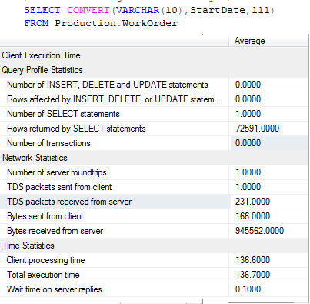Select the 72591.0000 rows returned value
Screen dimensions: 310x304
[257, 129]
